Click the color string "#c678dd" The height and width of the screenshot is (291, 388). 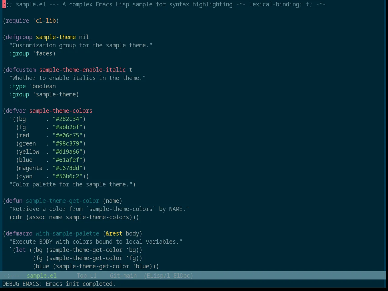(67, 168)
